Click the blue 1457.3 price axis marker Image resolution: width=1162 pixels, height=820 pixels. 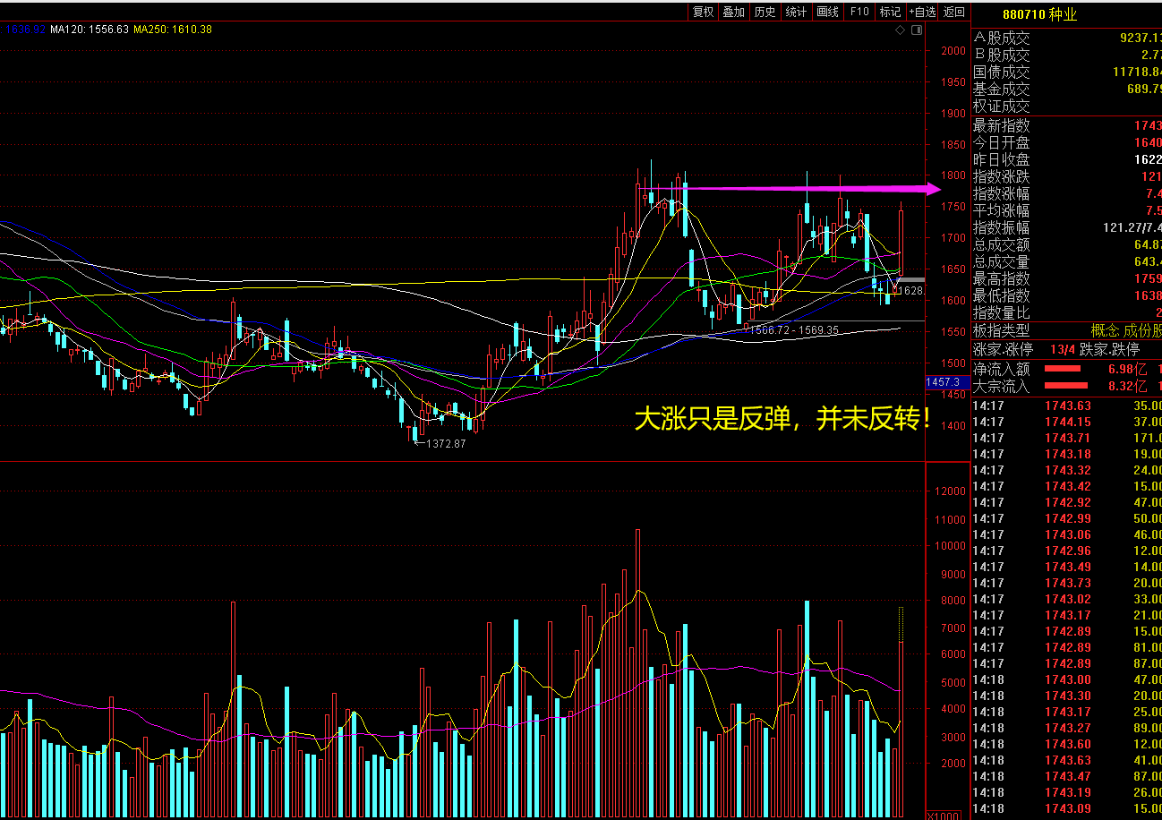click(x=945, y=382)
